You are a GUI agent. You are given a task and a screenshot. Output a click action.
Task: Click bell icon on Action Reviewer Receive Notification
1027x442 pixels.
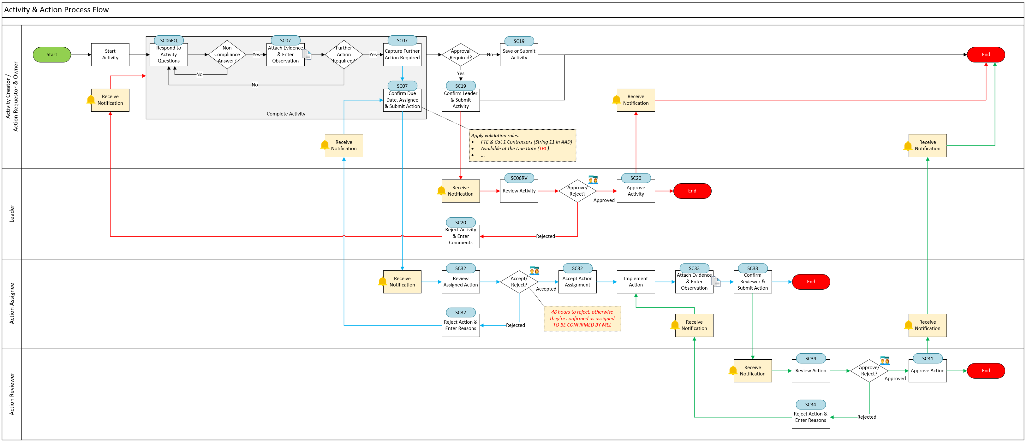pyautogui.click(x=733, y=371)
